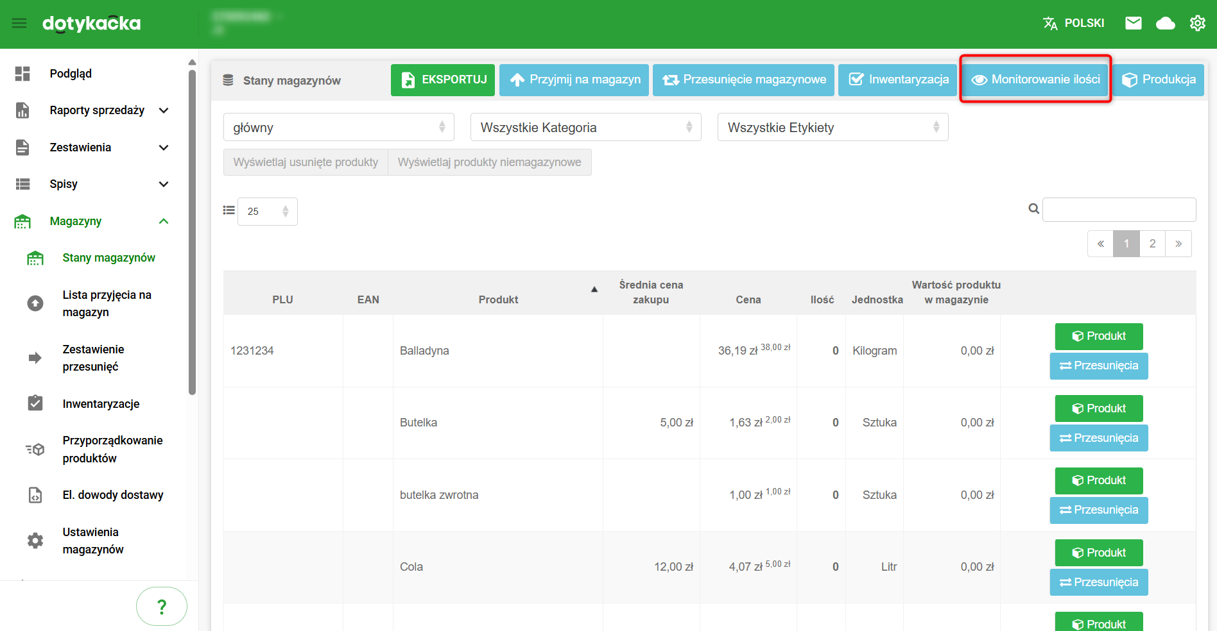This screenshot has width=1217, height=631.
Task: Open the hamburger menu icon
Action: click(19, 23)
